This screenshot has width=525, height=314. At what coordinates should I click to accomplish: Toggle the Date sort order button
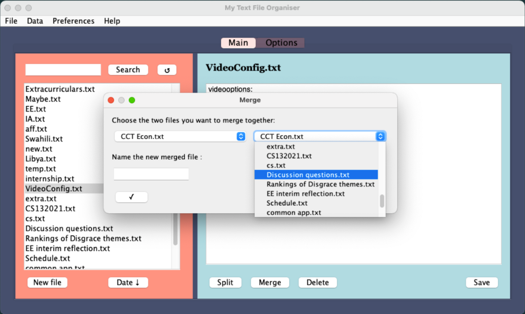(x=128, y=283)
